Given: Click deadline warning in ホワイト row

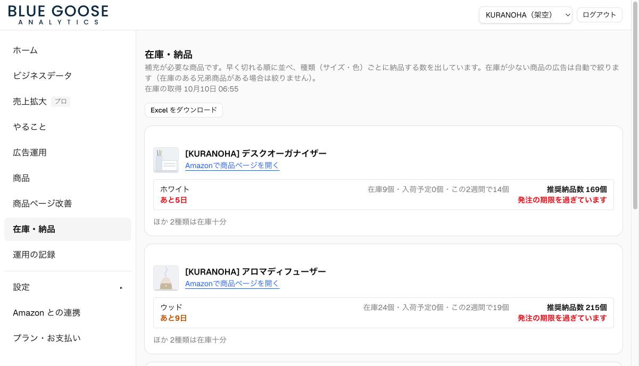Looking at the screenshot, I should 562,200.
